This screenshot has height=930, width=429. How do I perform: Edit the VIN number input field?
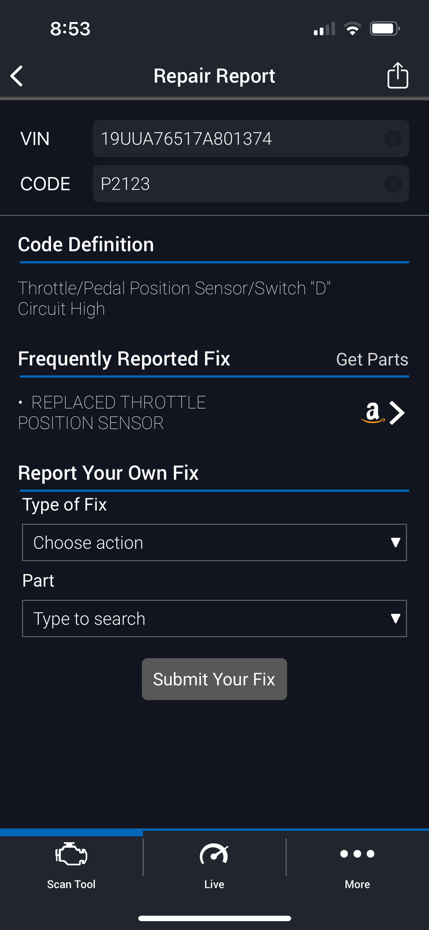coord(238,139)
